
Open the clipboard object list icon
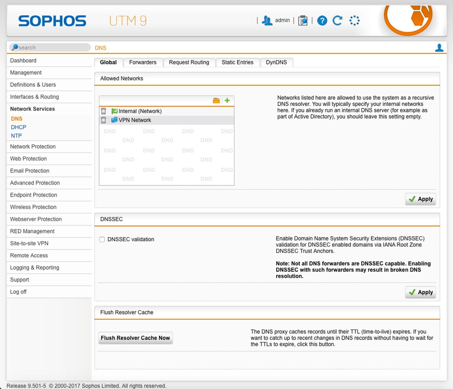tap(303, 21)
